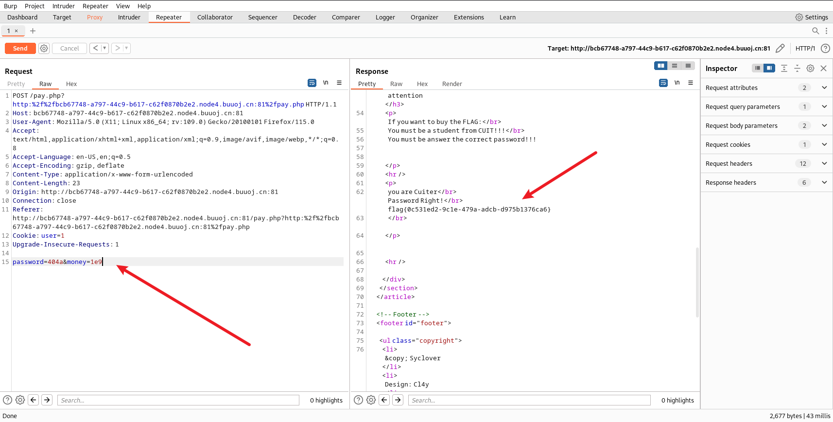Edit target with pencil icon
This screenshot has width=833, height=422.
780,48
